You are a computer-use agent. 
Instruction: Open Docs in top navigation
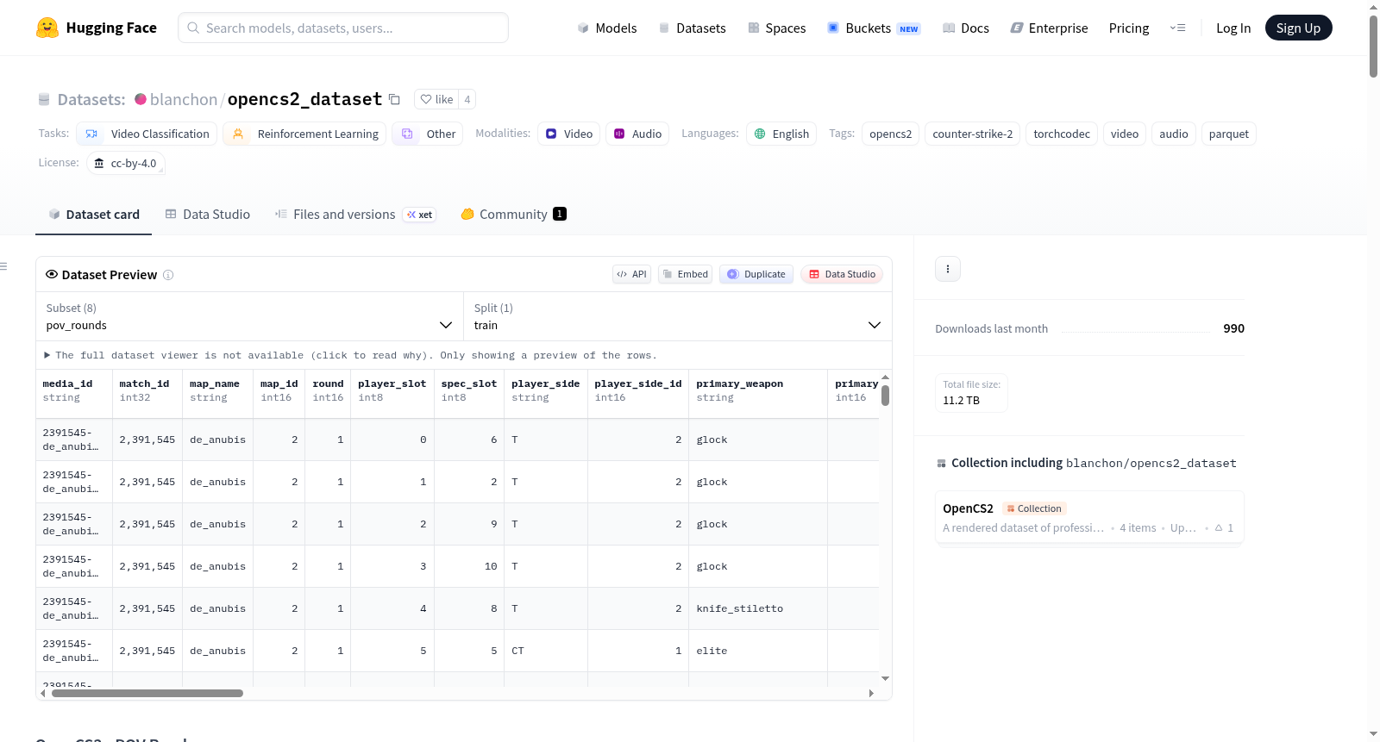966,28
